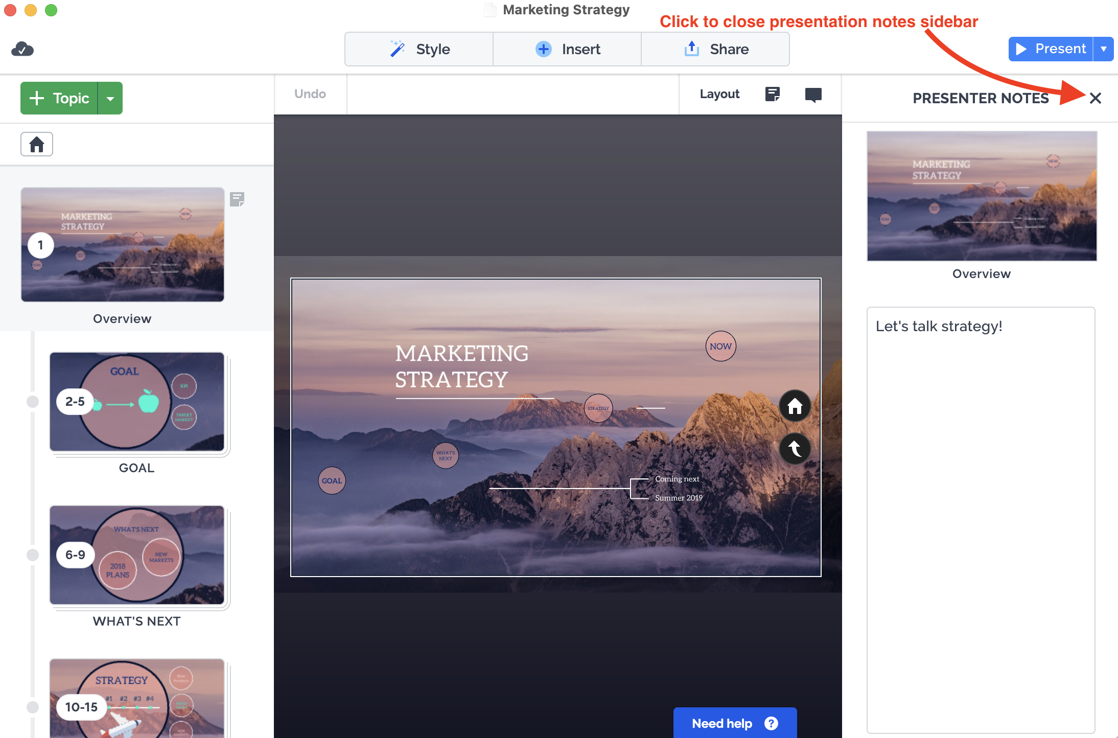
Task: Click the round home button on canvas
Action: tap(795, 406)
